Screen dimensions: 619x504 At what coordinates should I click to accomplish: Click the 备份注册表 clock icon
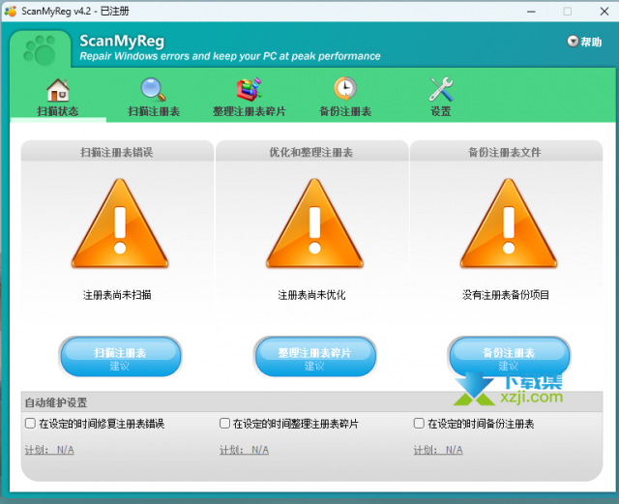tap(345, 89)
